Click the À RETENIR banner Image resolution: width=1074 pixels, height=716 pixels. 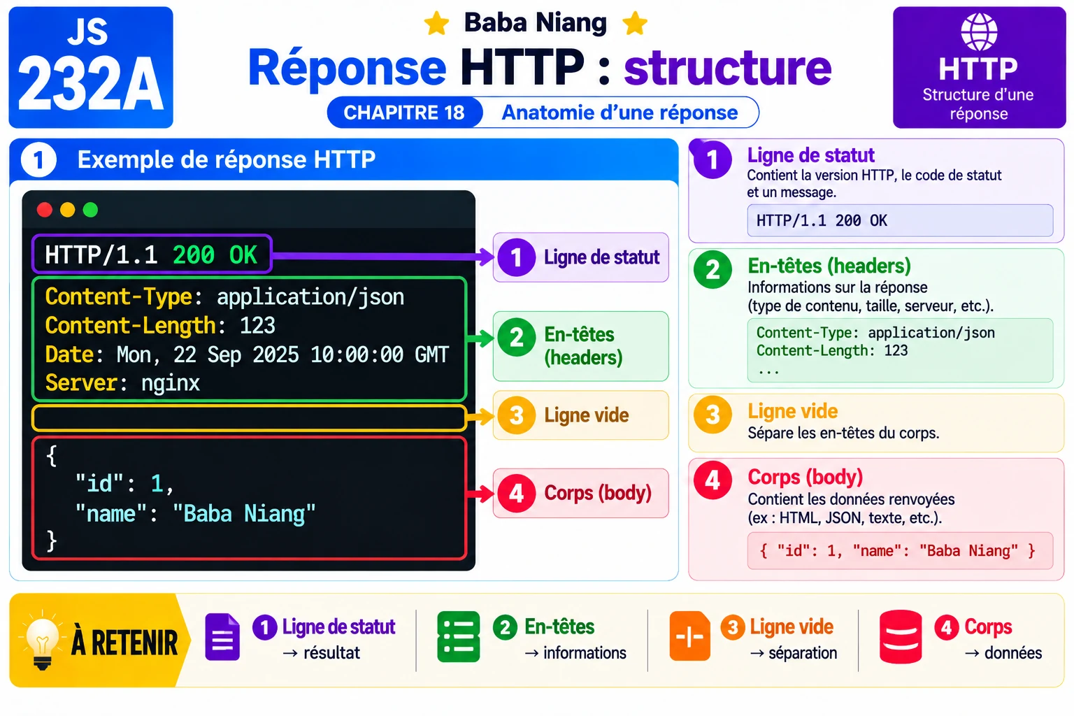[x=99, y=640]
